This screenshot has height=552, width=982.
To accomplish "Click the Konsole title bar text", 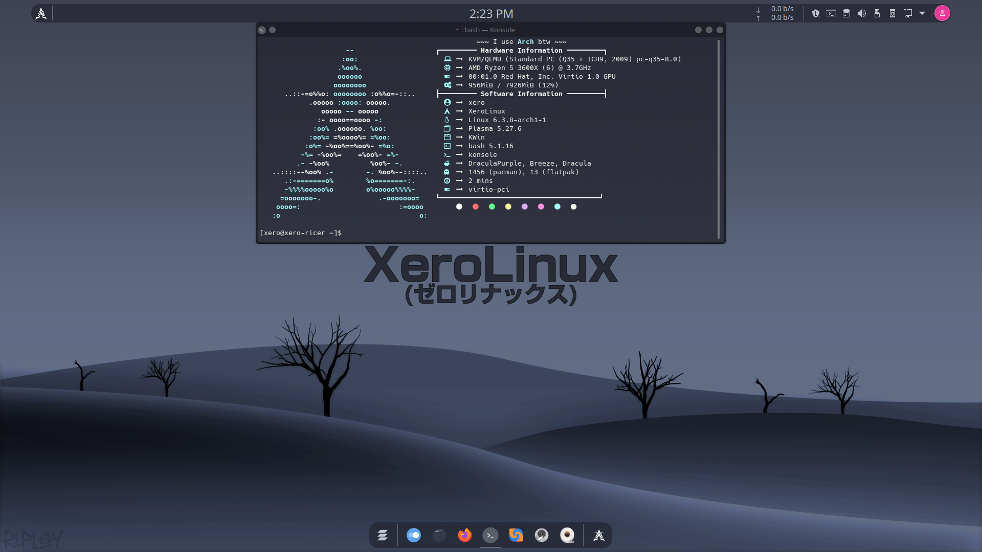I will coord(485,30).
